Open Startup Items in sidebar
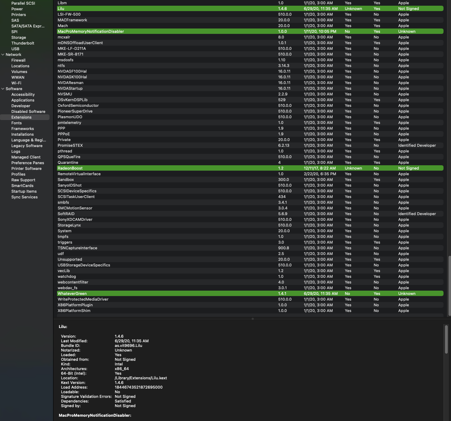Screen dimensions: 451x421 [x=24, y=191]
